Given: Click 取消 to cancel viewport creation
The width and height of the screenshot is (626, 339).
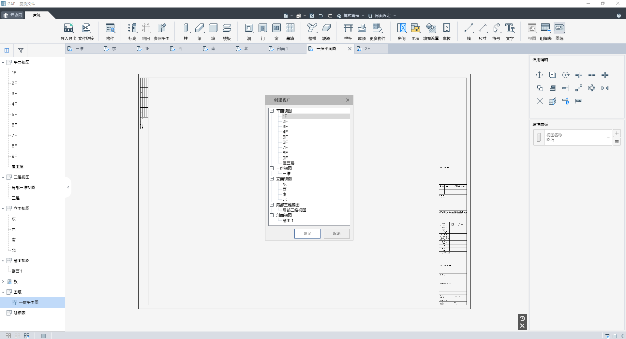Looking at the screenshot, I should pyautogui.click(x=337, y=234).
